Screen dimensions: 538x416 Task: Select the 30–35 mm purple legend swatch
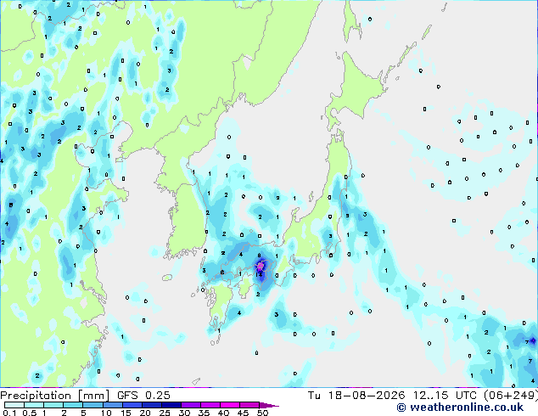click(190, 405)
